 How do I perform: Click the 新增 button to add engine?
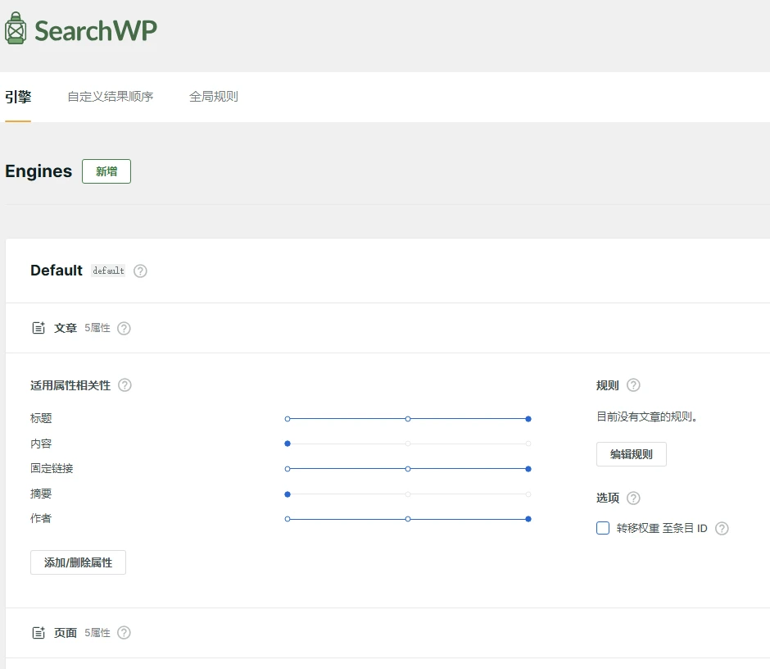click(106, 171)
